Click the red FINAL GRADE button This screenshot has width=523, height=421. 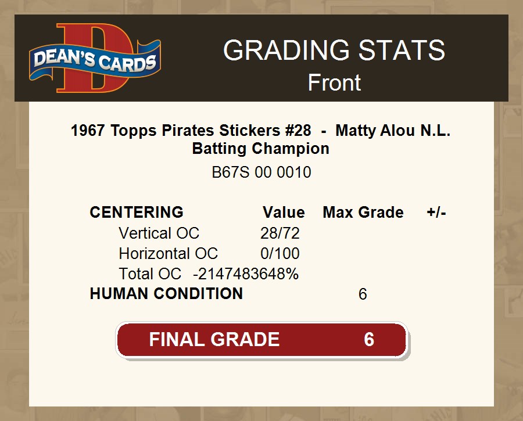click(262, 340)
